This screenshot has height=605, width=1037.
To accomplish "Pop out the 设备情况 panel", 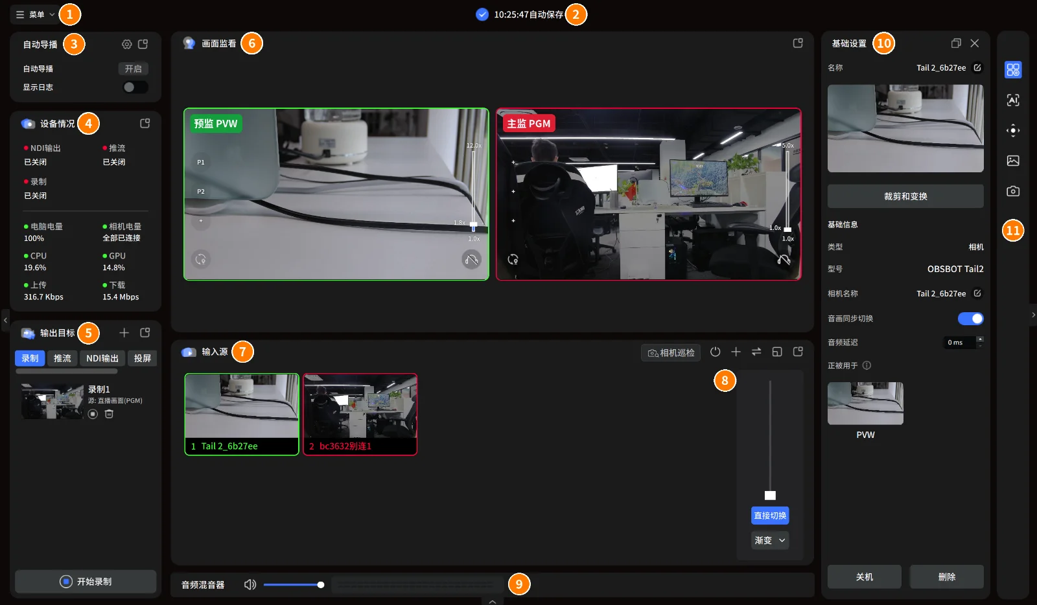I will click(x=145, y=123).
